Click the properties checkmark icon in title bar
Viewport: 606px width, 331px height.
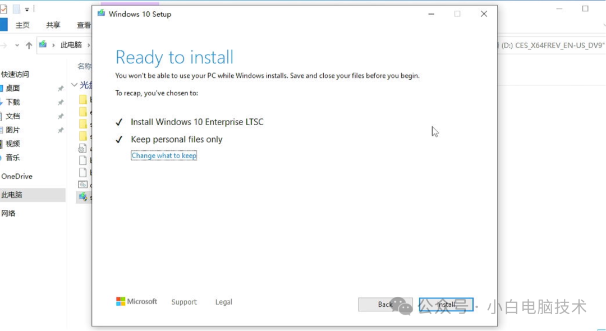(3, 9)
